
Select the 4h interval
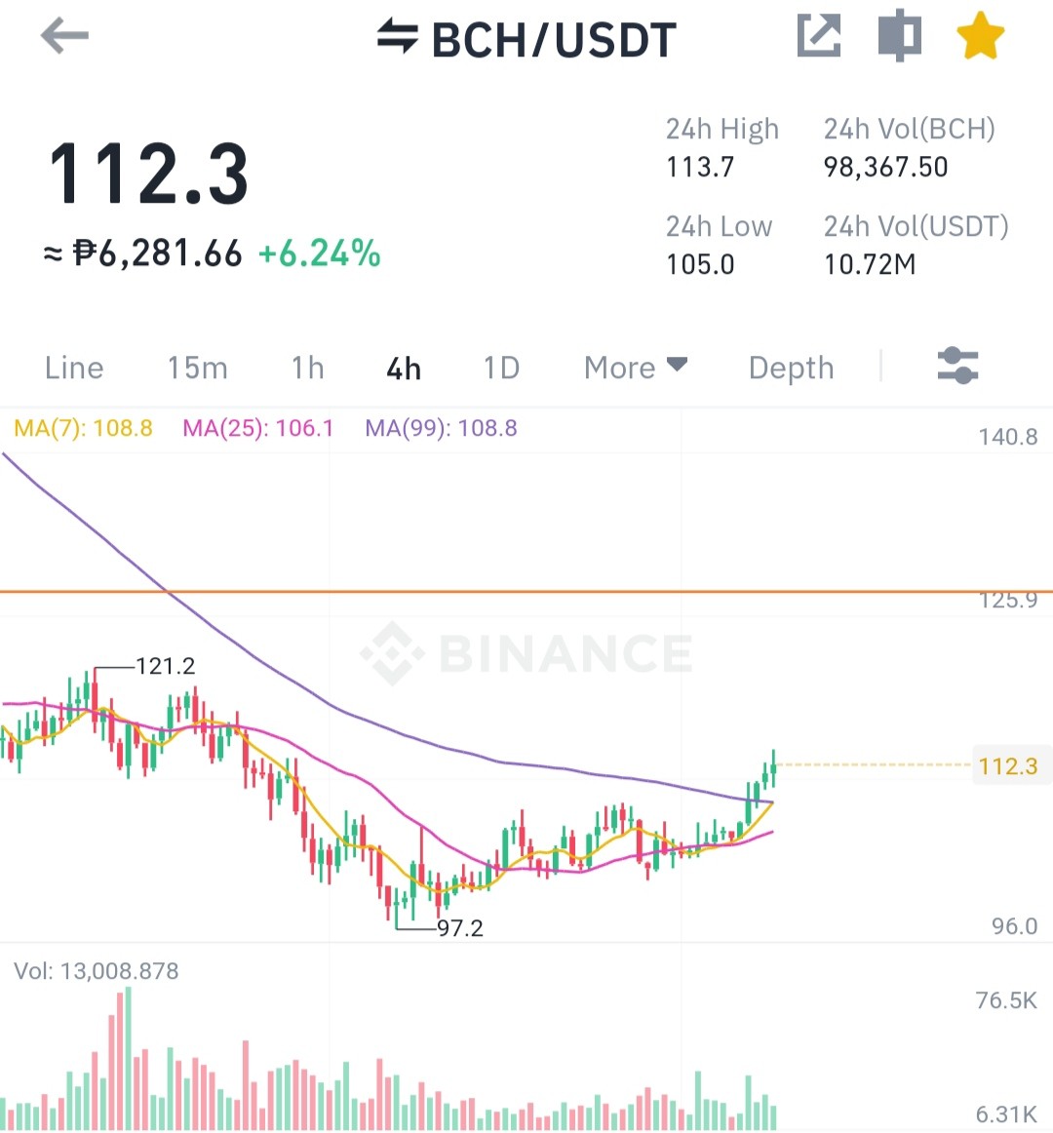pyautogui.click(x=404, y=369)
